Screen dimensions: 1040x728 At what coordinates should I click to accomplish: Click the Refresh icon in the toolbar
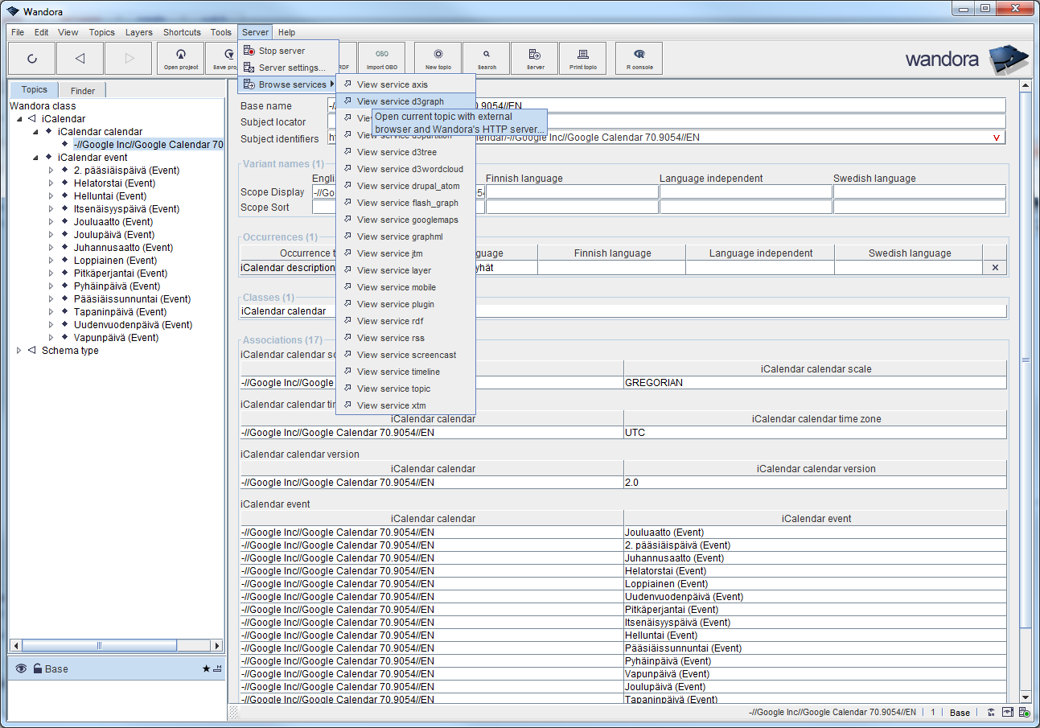tap(31, 58)
